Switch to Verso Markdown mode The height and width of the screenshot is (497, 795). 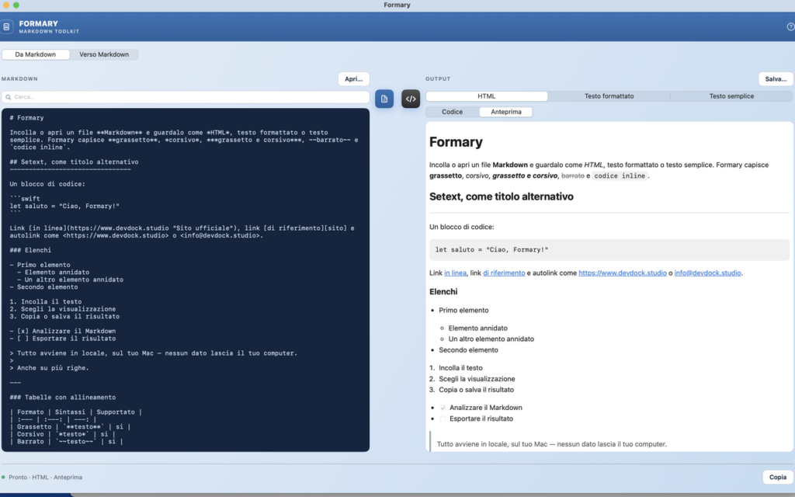click(x=104, y=54)
